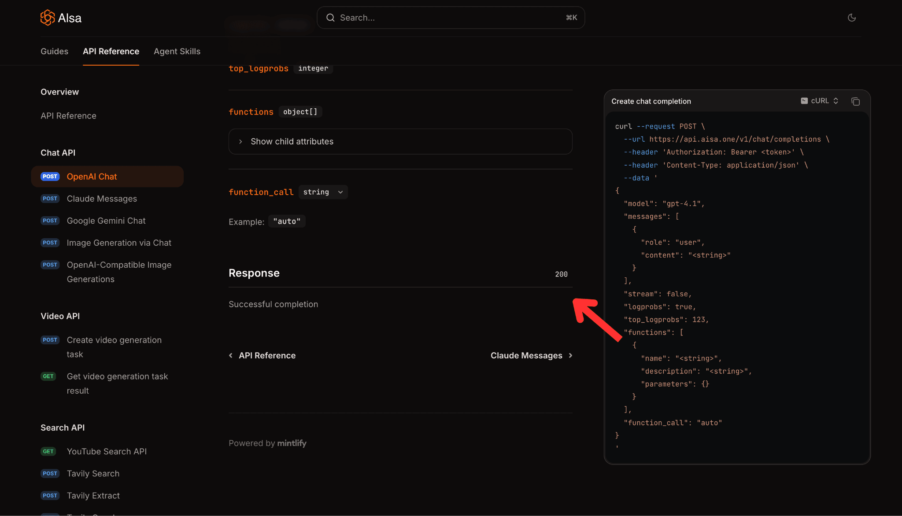Screen dimensions: 902x516
Task: Click the "stream": false code line
Action: click(x=658, y=294)
